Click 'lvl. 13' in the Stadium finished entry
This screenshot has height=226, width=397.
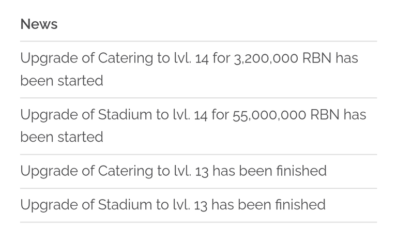[x=190, y=205]
